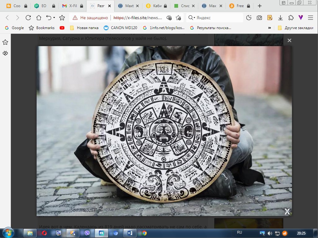Reopen the last closed tab
The height and width of the screenshot is (238, 318).
coord(48,18)
